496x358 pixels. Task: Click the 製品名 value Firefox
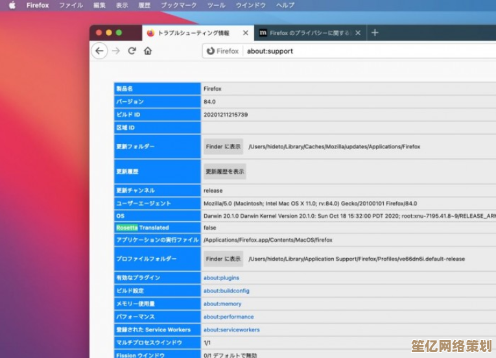click(x=212, y=89)
